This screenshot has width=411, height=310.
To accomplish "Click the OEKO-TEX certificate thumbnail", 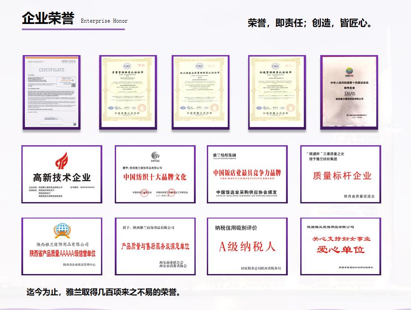I will point(52,92).
